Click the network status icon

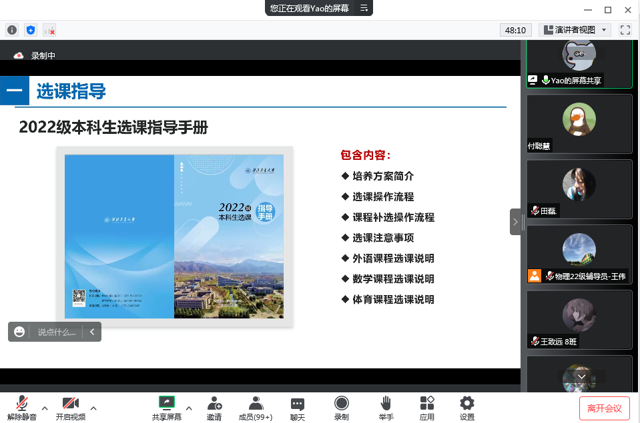49,30
